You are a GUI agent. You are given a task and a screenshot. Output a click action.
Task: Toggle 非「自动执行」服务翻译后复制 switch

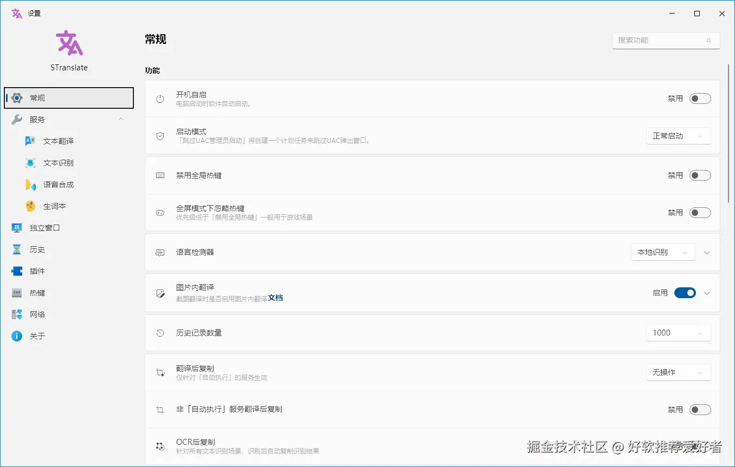point(700,410)
